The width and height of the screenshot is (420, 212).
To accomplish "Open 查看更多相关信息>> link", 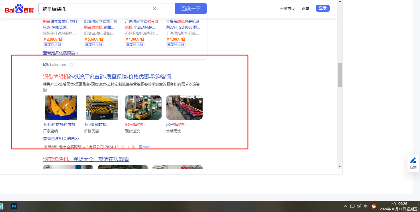I will click(61, 139).
